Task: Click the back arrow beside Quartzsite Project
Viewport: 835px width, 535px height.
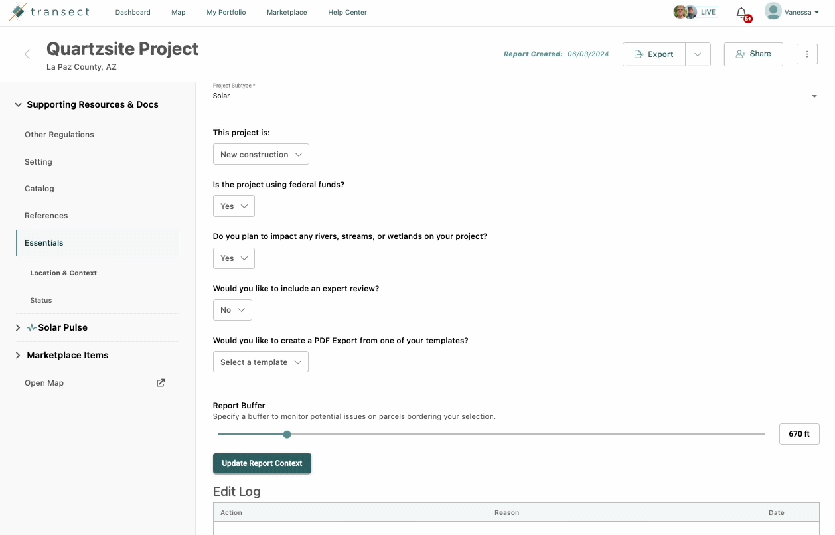Action: tap(27, 54)
